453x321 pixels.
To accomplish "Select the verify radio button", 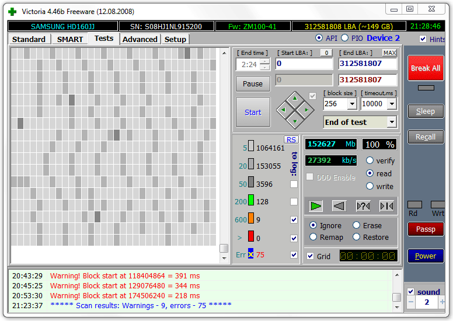I will click(370, 160).
